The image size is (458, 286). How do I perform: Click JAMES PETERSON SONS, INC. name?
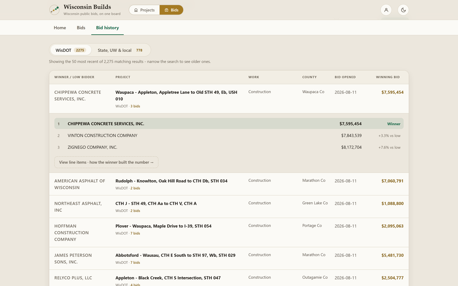[x=73, y=259]
